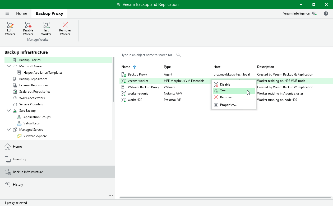Select Scale-out Repositories in the tree
This screenshot has height=206, width=333.
pyautogui.click(x=35, y=92)
